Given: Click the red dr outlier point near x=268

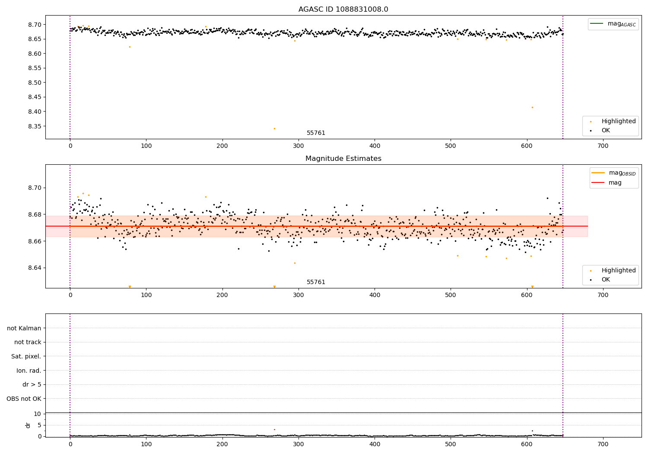Looking at the screenshot, I should [x=274, y=429].
